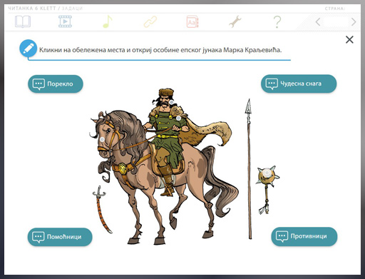Show the Чудесна снага info bubble

(x=299, y=83)
